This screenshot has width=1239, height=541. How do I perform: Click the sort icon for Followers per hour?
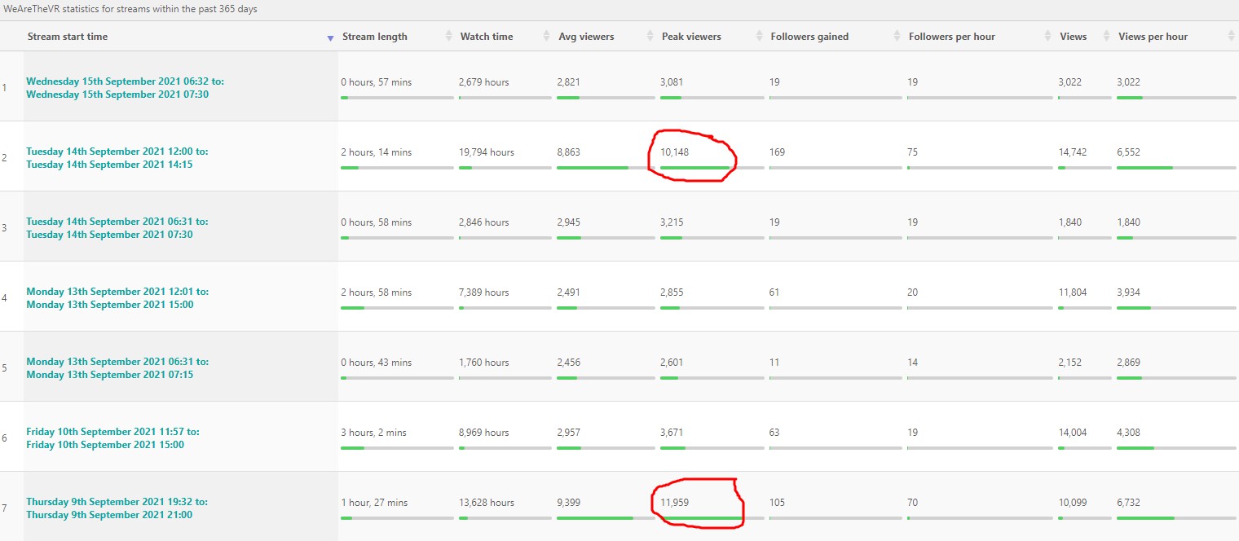click(x=1047, y=37)
